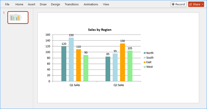Screen dimensions: 207x109
Task: Switch to Animations tab
Action: (91, 4)
